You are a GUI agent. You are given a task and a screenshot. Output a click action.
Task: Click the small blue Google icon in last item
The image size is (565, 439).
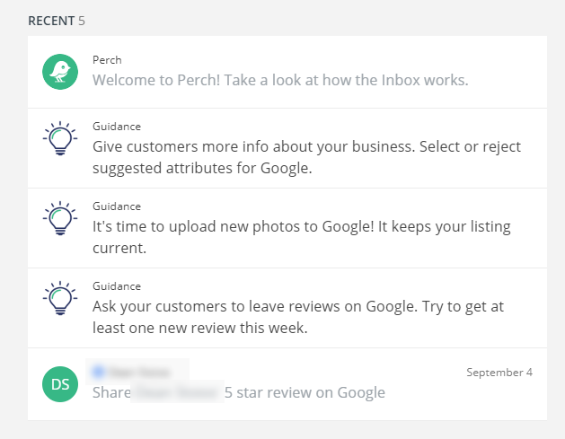pos(99,372)
